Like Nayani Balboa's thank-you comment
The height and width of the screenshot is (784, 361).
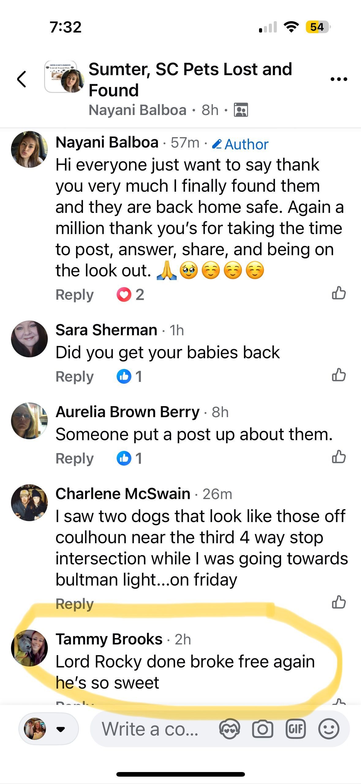339,294
